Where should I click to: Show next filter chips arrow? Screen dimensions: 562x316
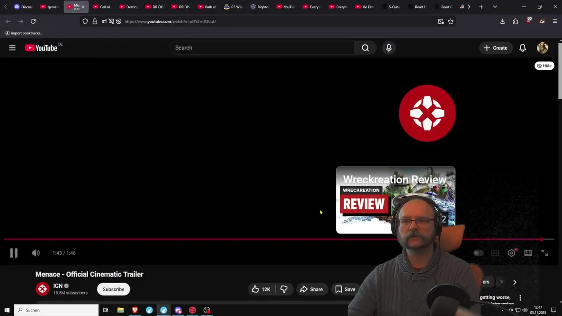pos(515,282)
